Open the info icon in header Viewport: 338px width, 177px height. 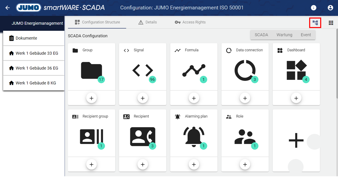coord(313,8)
